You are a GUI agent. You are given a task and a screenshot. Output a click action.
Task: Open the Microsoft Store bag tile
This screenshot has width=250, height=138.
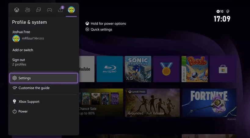coord(223,69)
